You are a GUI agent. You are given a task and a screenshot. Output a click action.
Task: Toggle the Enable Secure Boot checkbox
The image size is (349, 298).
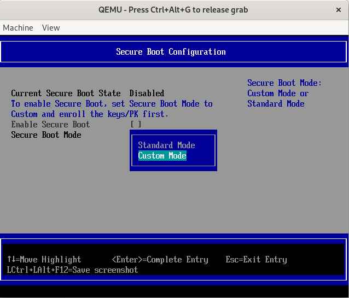click(136, 124)
